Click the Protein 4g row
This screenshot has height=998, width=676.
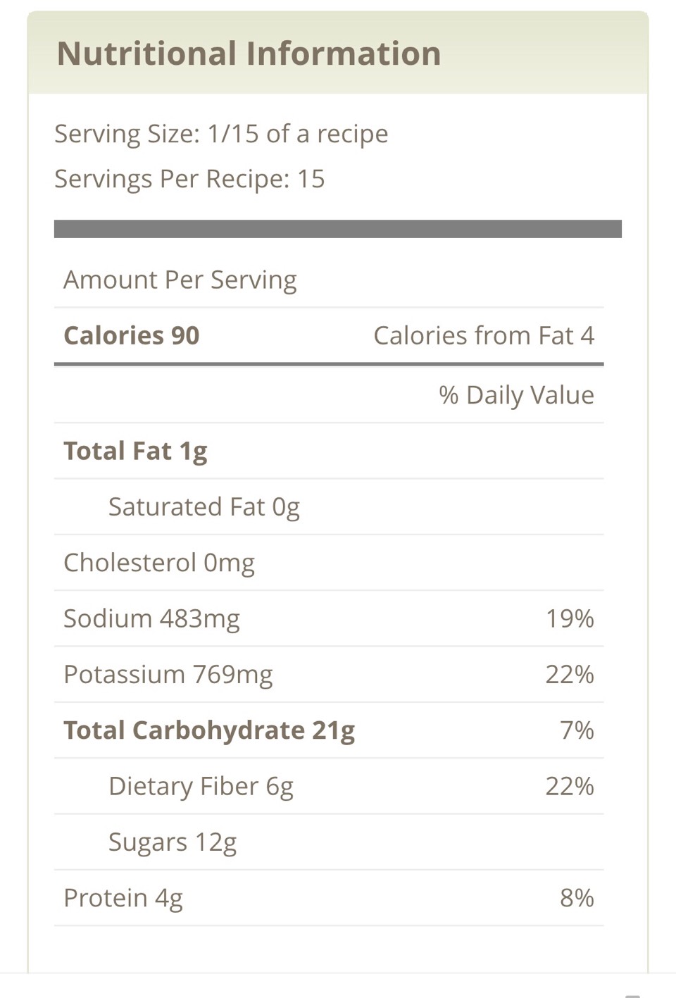click(x=329, y=898)
